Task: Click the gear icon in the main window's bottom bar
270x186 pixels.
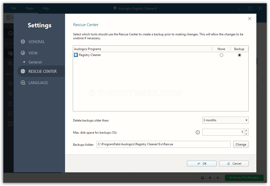Action: [x=210, y=177]
